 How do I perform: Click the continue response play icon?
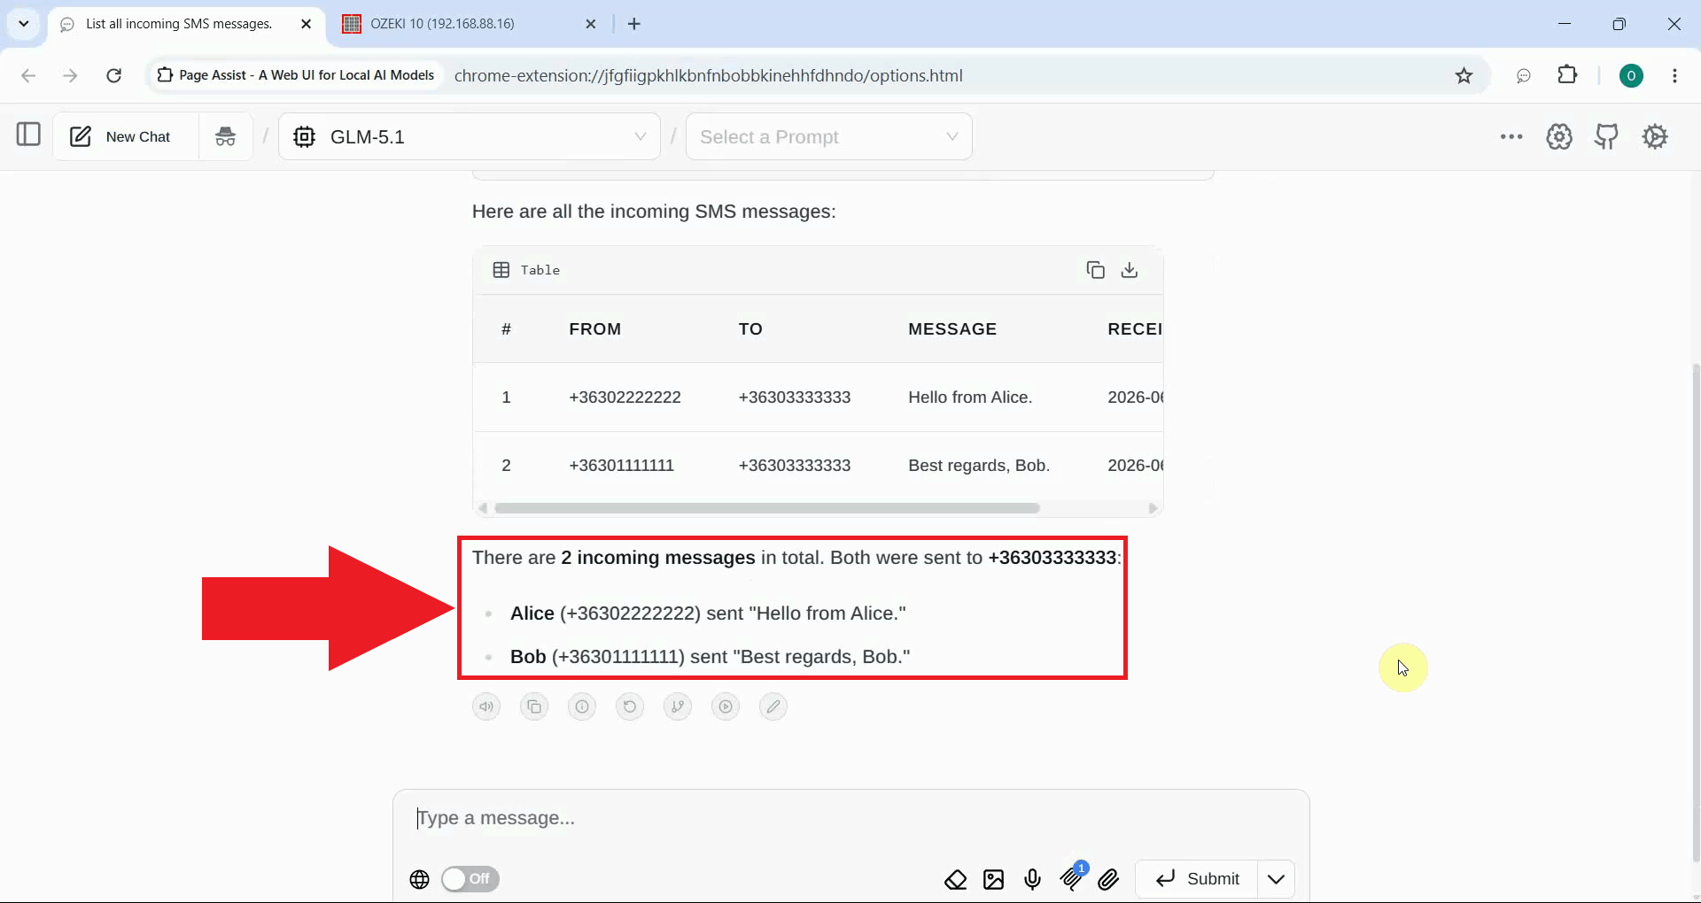726,706
